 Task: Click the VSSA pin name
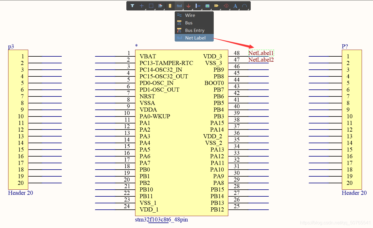[x=147, y=103]
